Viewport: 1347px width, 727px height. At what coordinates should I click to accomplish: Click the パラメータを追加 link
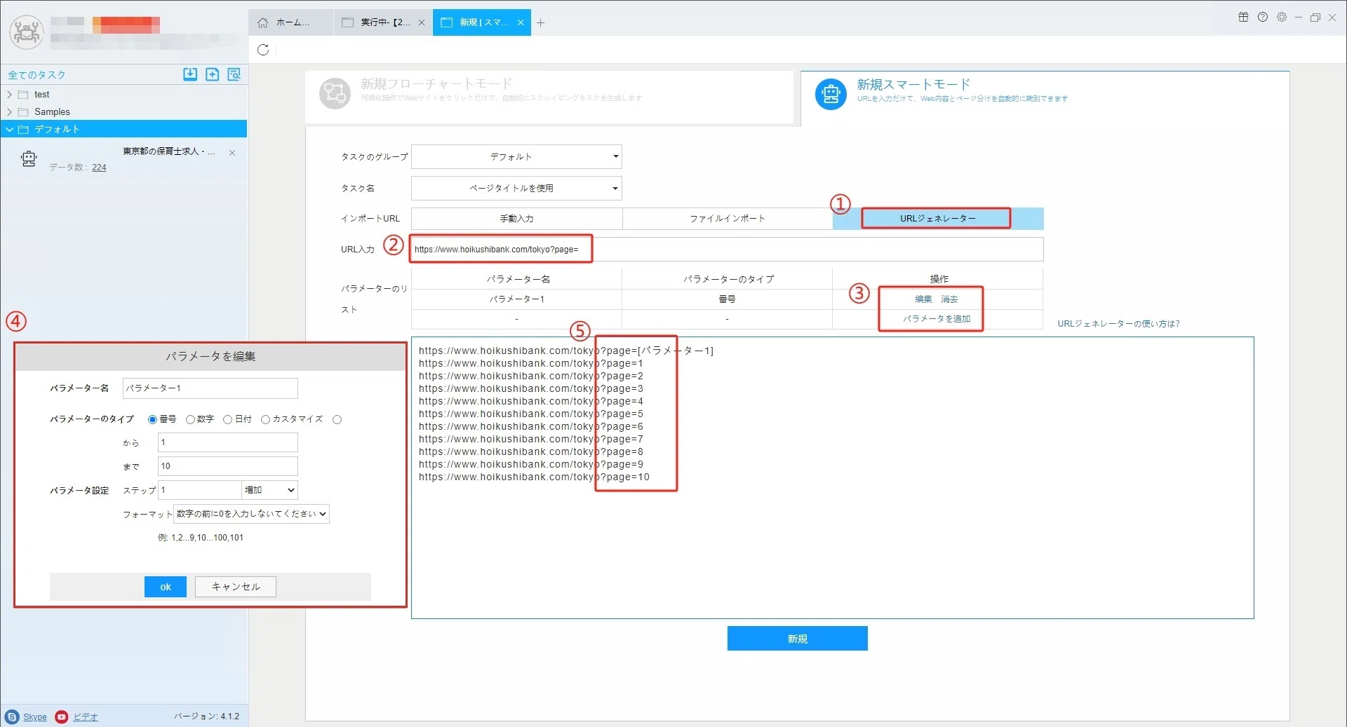(x=937, y=319)
